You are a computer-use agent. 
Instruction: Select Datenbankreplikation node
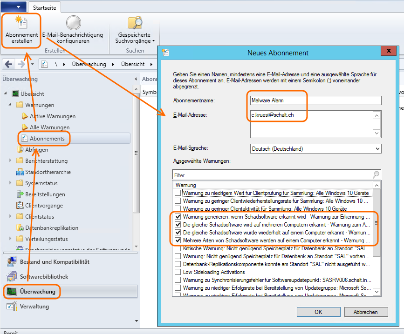tap(51, 228)
